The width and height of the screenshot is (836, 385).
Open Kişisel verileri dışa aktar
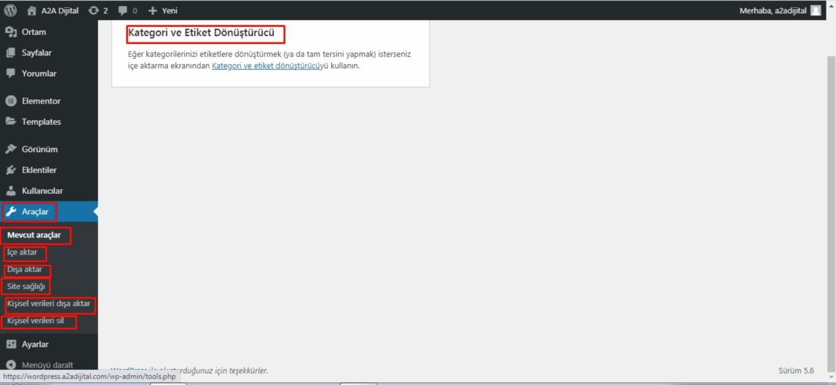(48, 304)
